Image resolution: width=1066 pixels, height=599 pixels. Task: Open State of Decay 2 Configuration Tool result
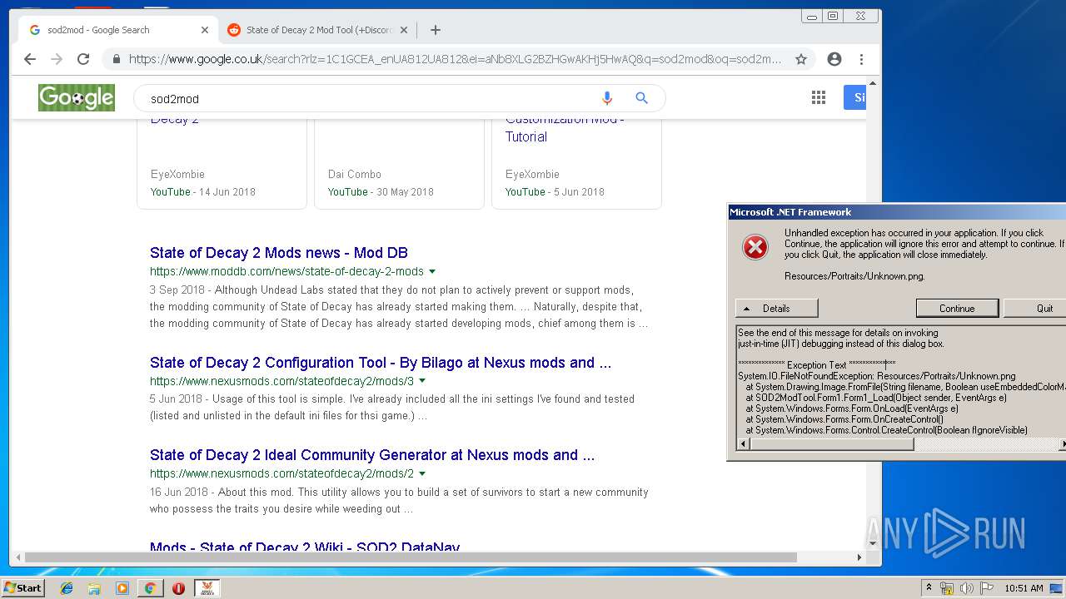[381, 363]
